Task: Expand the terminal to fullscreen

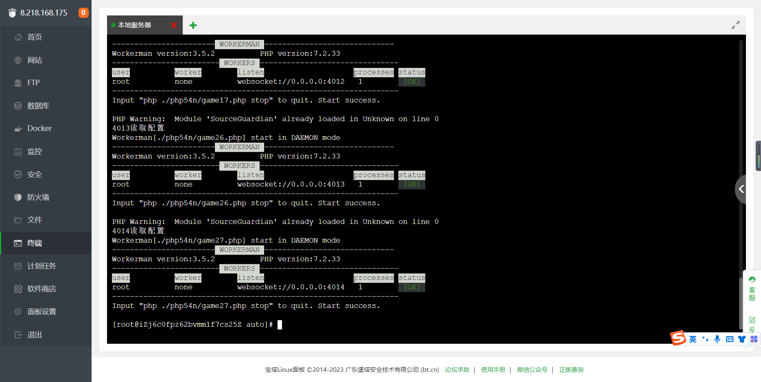Action: [x=735, y=25]
